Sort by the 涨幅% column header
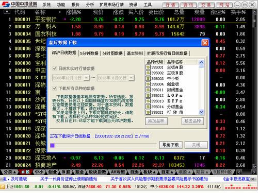Screen dimensions: 258x193 pos(73,12)
